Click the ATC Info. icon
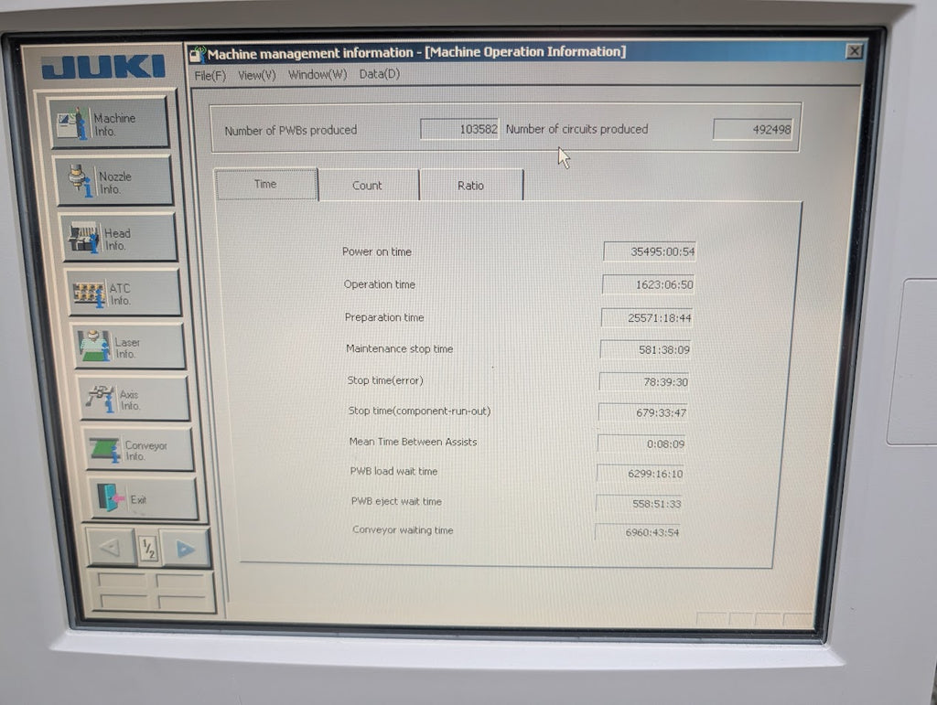 88,293
